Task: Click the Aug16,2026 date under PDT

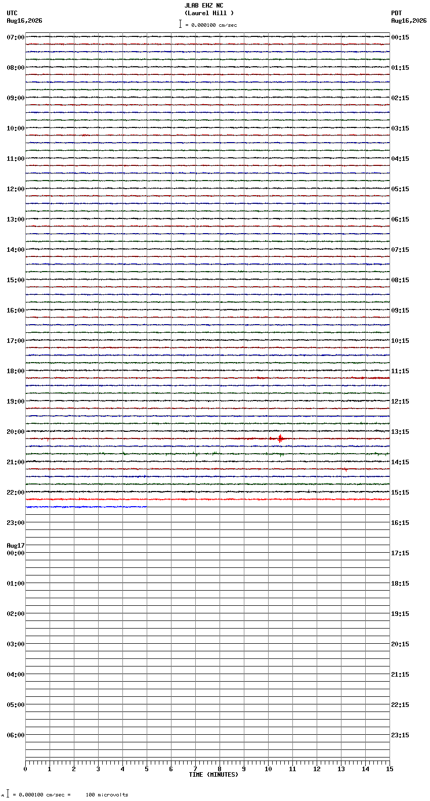Action: (409, 21)
